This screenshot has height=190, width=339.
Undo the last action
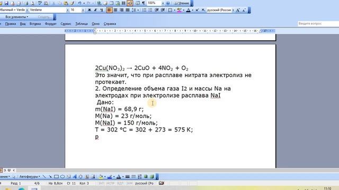tap(79, 3)
